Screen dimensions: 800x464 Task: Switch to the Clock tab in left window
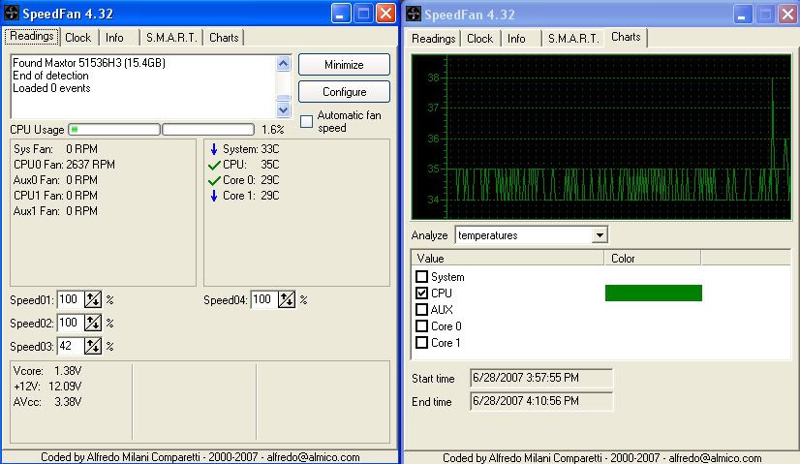[77, 38]
